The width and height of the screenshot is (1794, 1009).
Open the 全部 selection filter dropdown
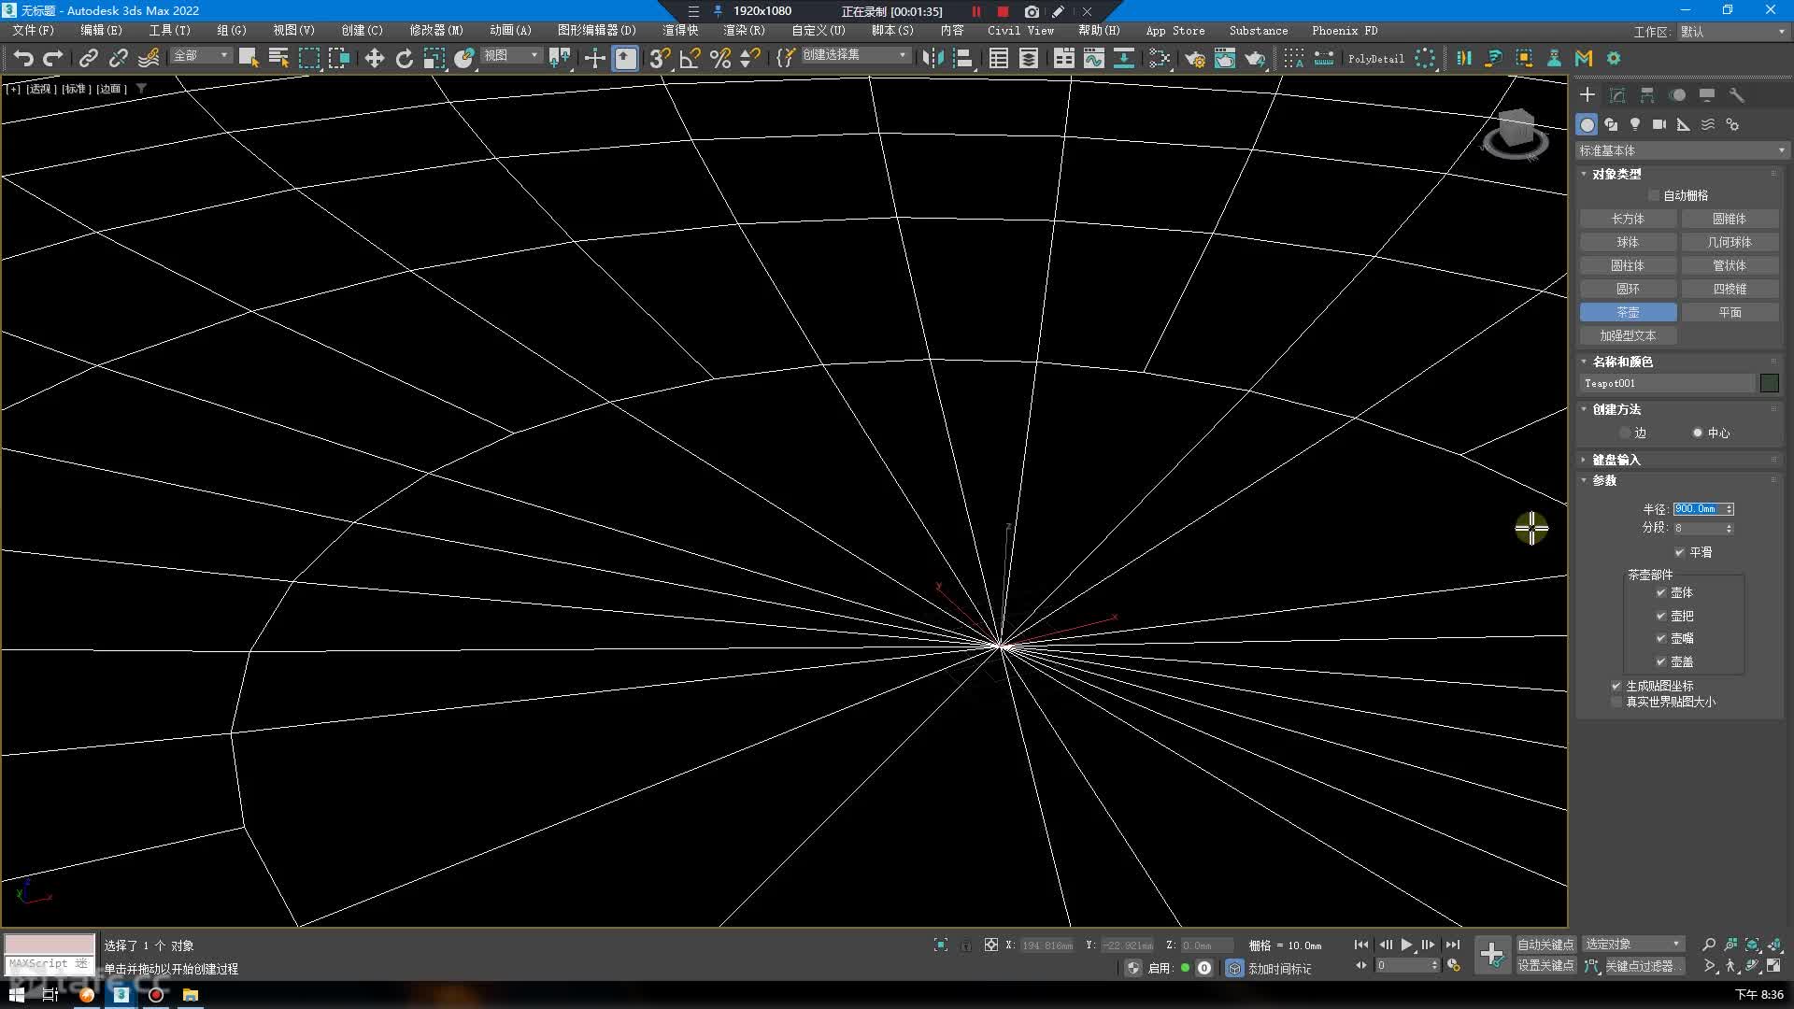pyautogui.click(x=200, y=56)
